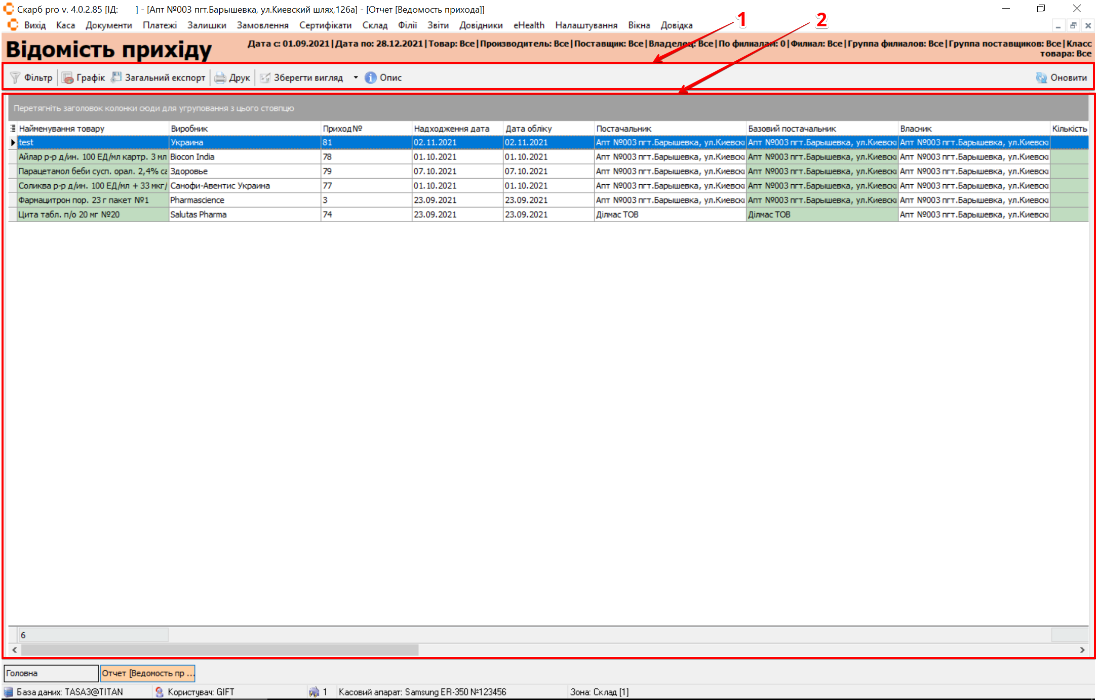1098x700 pixels.
Task: Click the horizontal scrollbar right arrow
Action: click(x=1082, y=650)
